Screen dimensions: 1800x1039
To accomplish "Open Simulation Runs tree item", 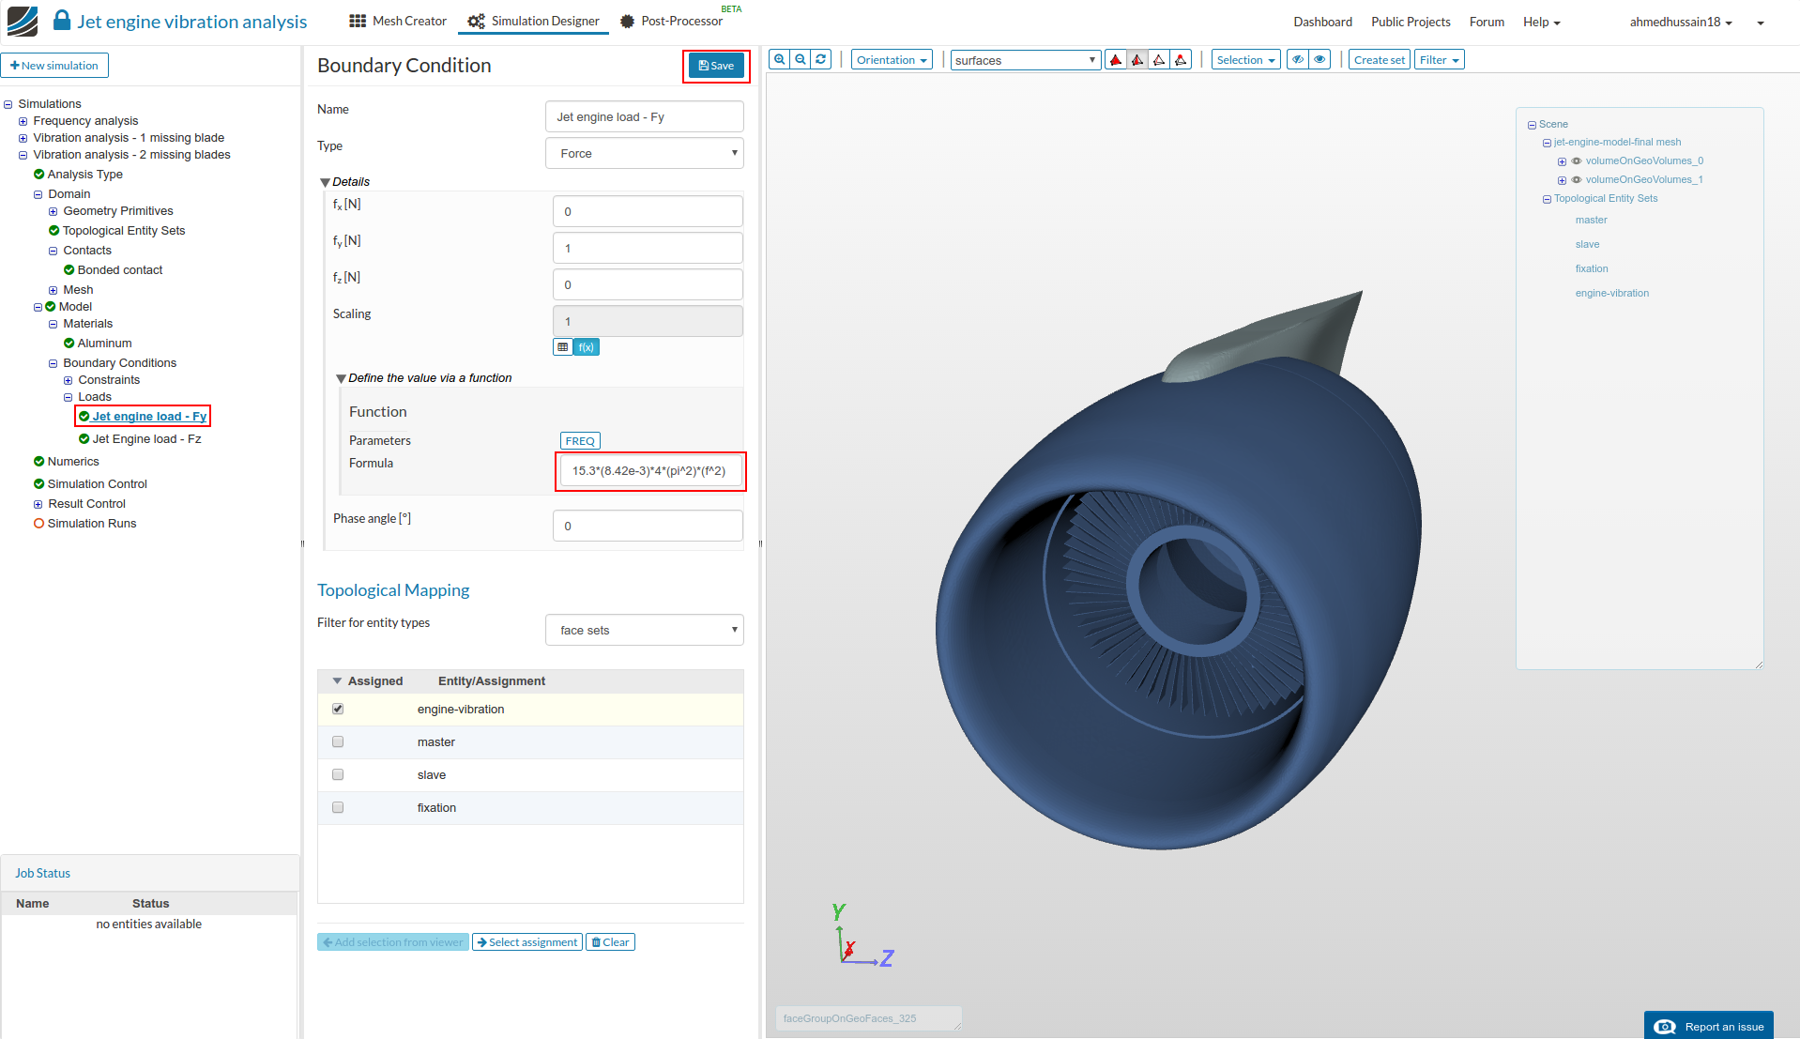I will pyautogui.click(x=92, y=524).
